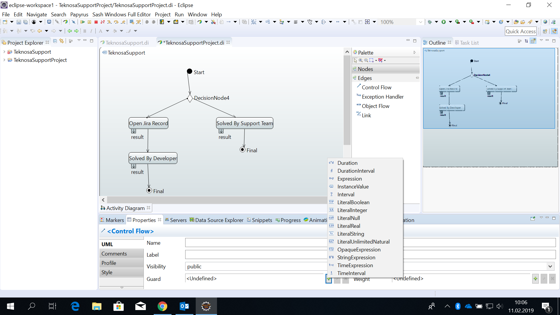Viewport: 560px width, 315px height.
Task: Click the Zoom Out icon in the Palette
Action: (366, 60)
